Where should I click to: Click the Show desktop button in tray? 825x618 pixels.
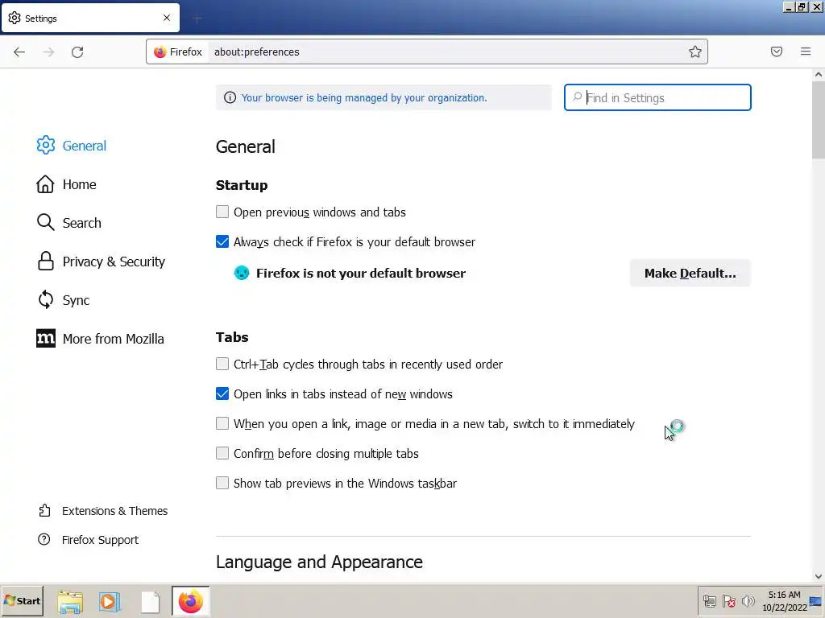816,601
